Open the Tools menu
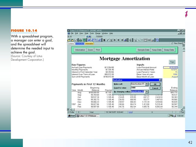This screenshot has height=147, width=196. pos(92,33)
